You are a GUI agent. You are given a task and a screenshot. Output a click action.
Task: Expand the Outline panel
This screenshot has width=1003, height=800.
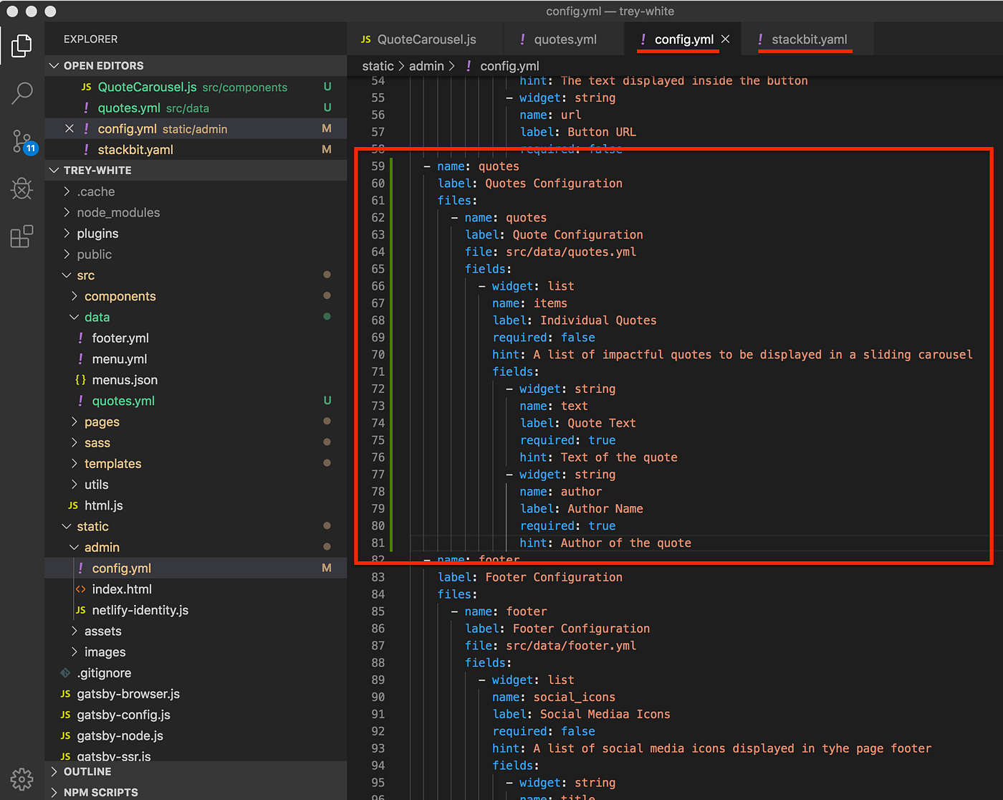[x=87, y=771]
